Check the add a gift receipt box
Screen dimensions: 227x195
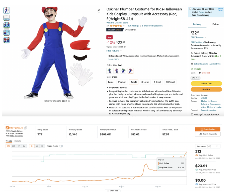192,114
